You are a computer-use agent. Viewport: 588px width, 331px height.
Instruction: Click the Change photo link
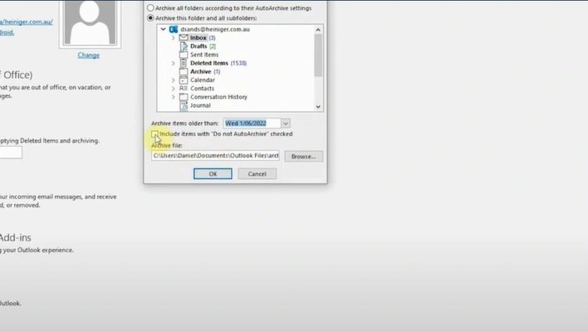(x=89, y=55)
